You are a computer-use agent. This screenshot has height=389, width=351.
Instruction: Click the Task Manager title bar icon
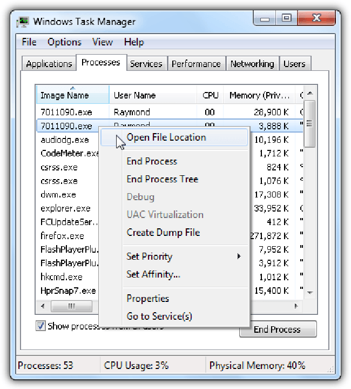coord(23,22)
